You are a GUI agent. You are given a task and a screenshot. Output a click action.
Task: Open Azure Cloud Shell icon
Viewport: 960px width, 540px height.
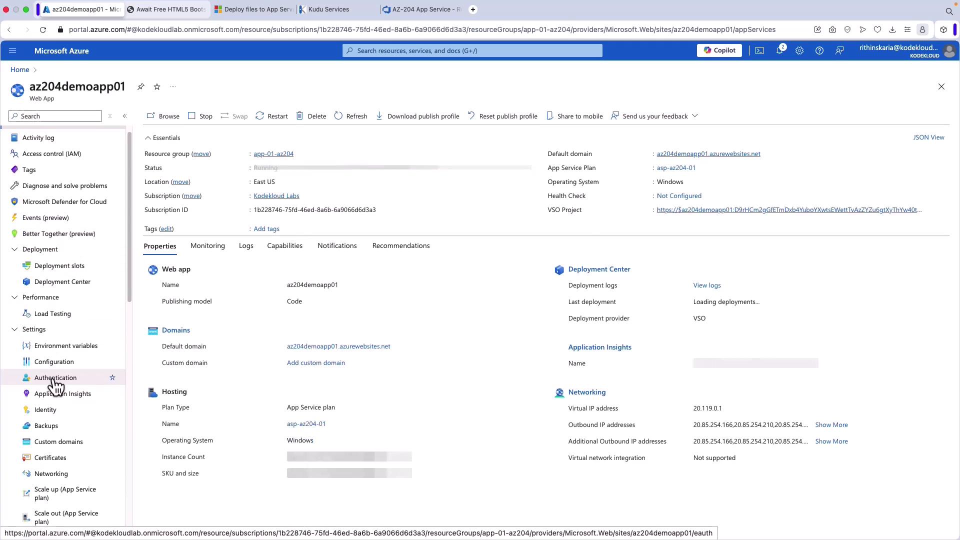(x=759, y=50)
